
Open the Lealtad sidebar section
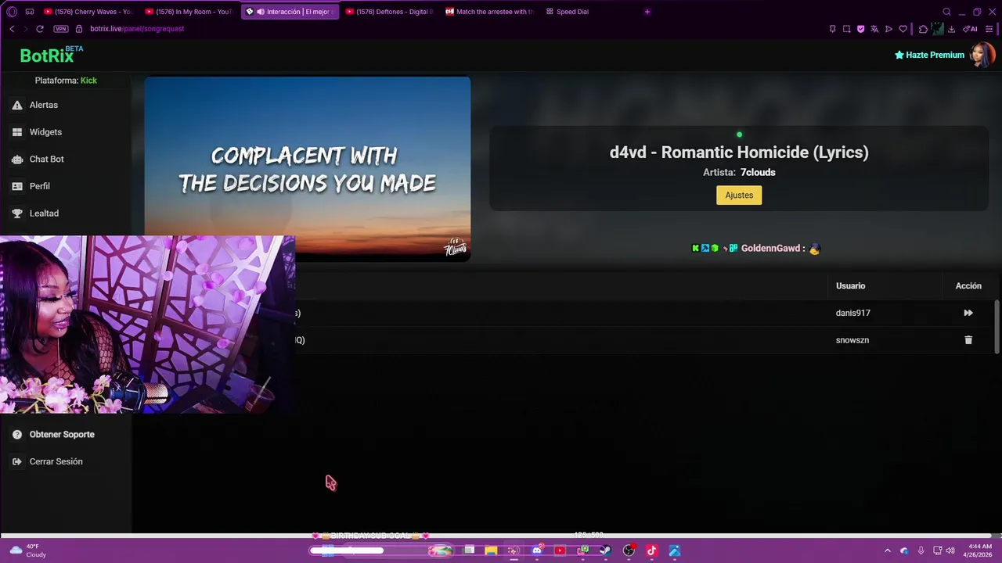coord(44,213)
